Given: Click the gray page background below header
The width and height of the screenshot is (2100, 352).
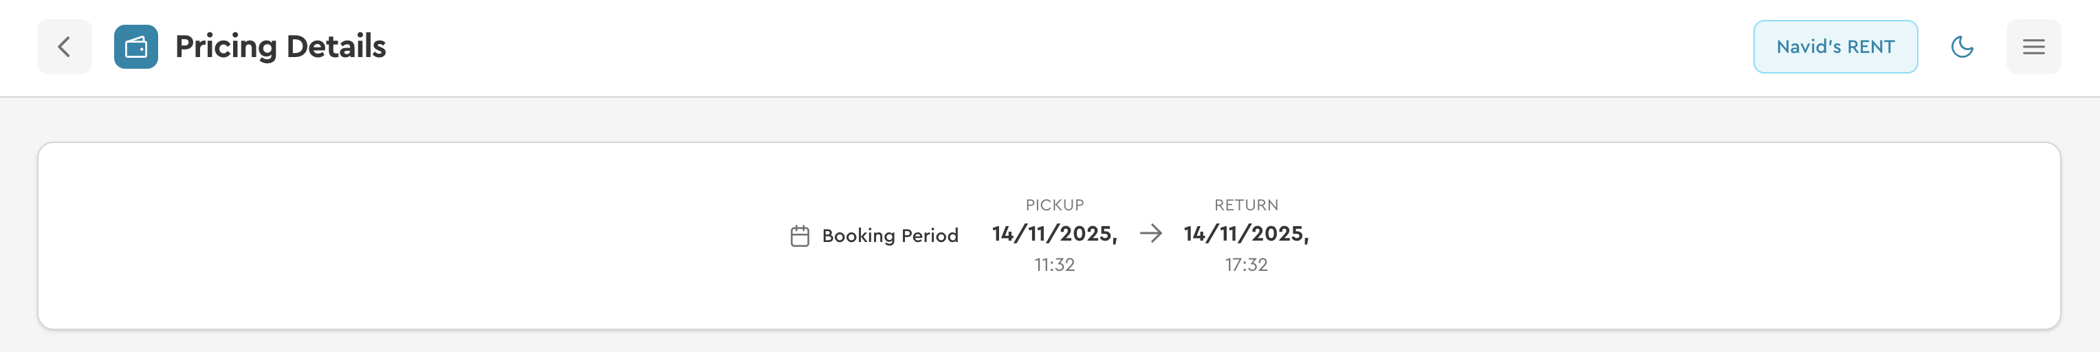Looking at the screenshot, I should tap(1050, 120).
